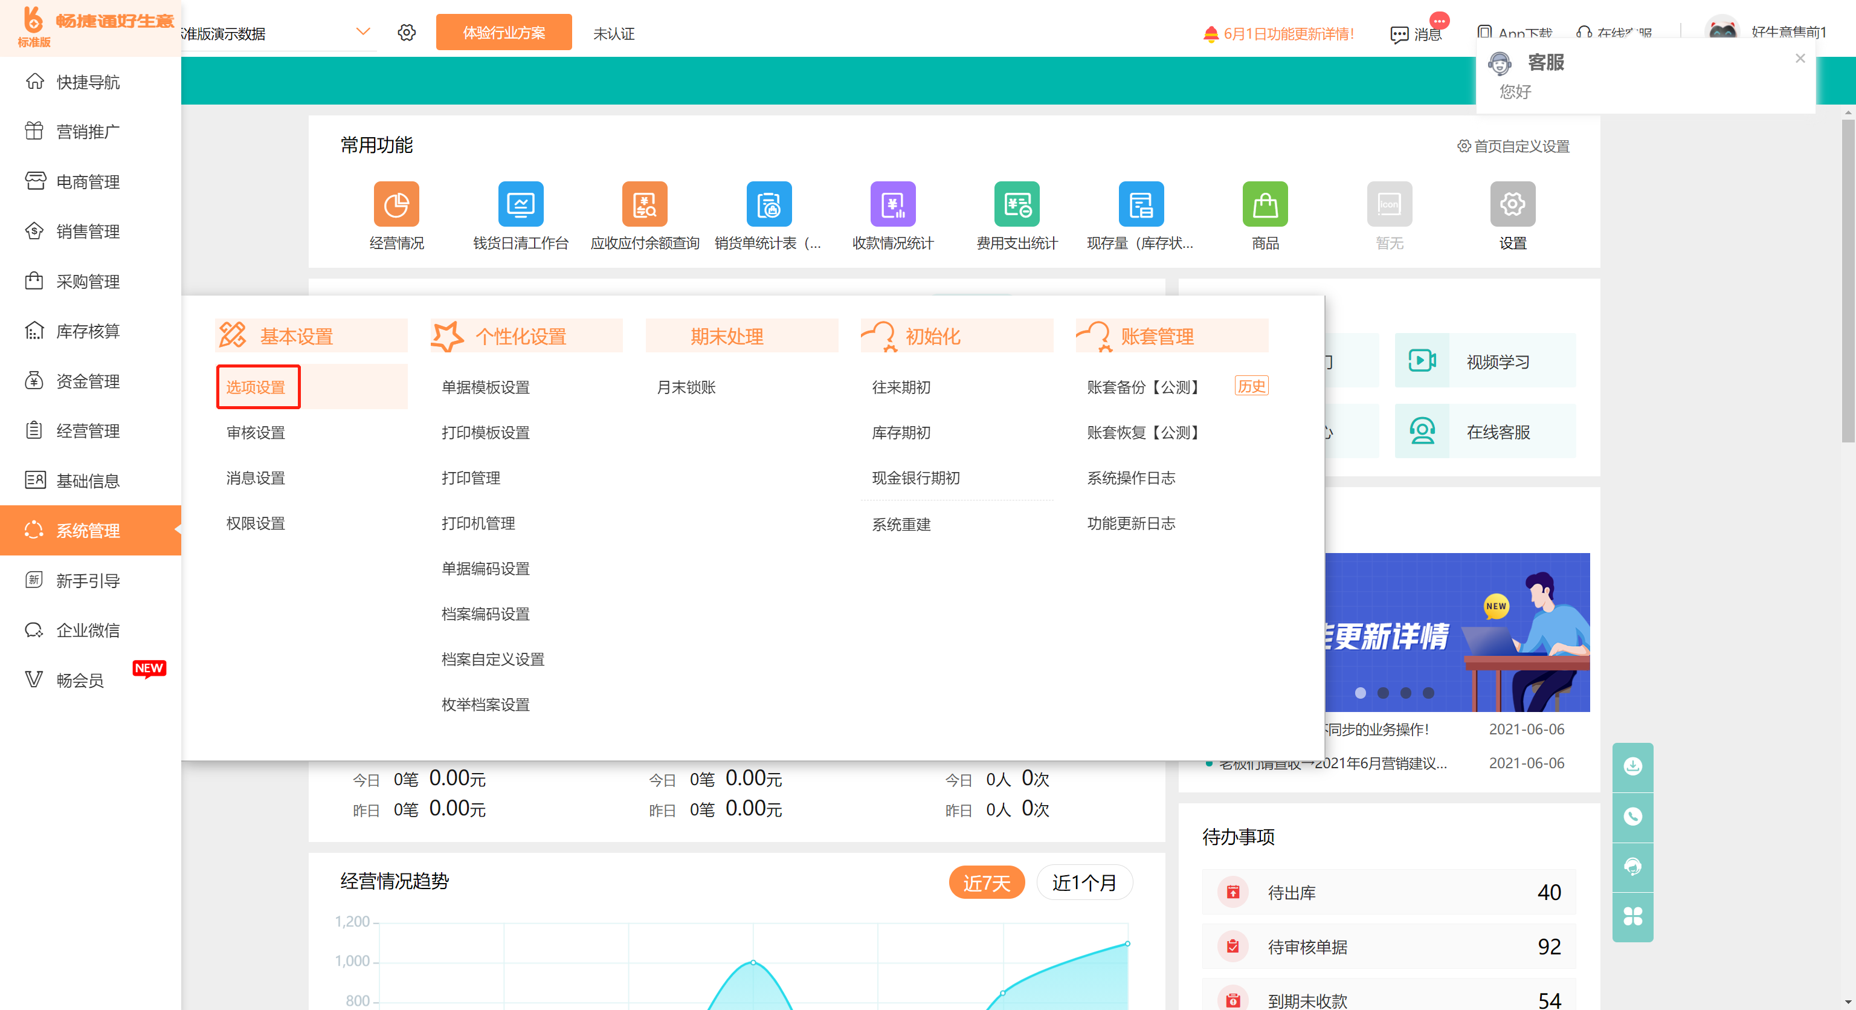The image size is (1856, 1010).
Task: Click the 视频学习 video icon
Action: [x=1422, y=360]
